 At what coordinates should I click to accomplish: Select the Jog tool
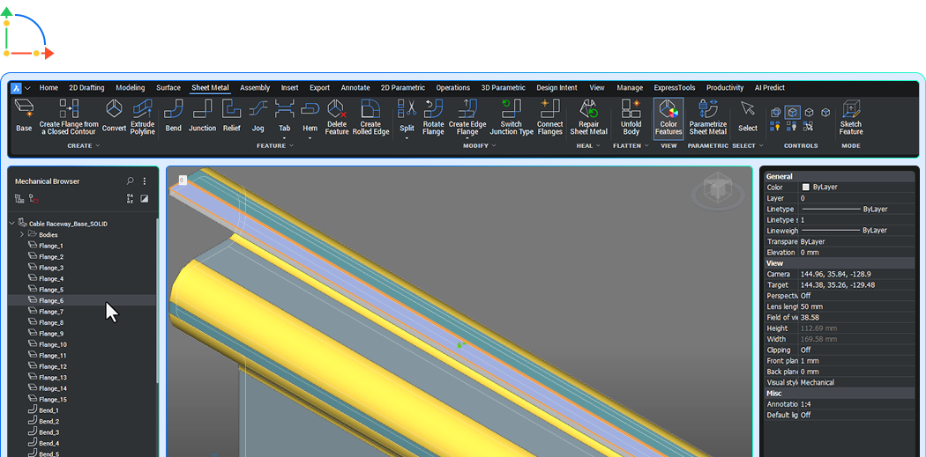(258, 115)
